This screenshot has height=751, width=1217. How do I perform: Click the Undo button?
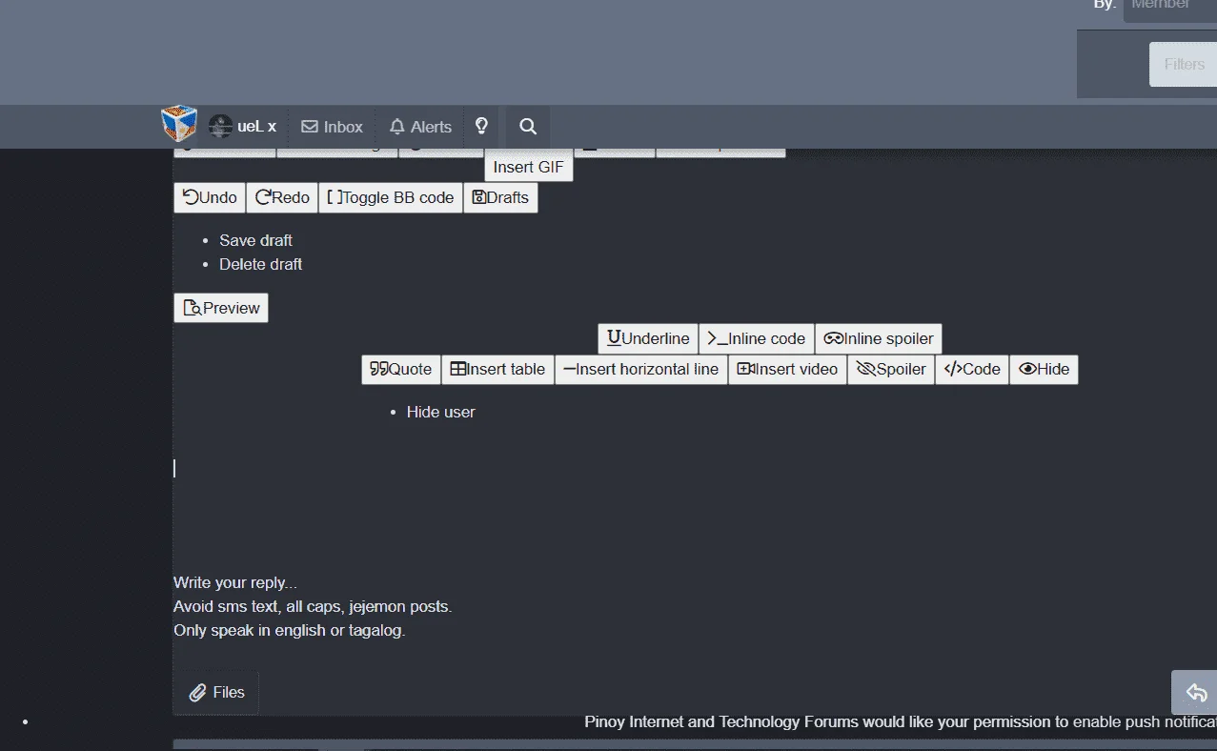[x=210, y=197]
